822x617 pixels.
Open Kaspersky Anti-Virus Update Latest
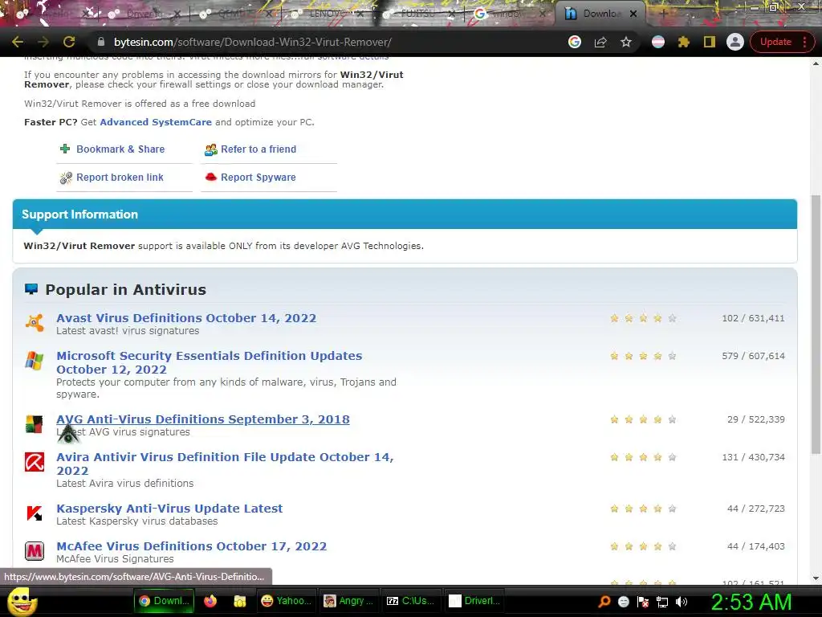(x=169, y=509)
